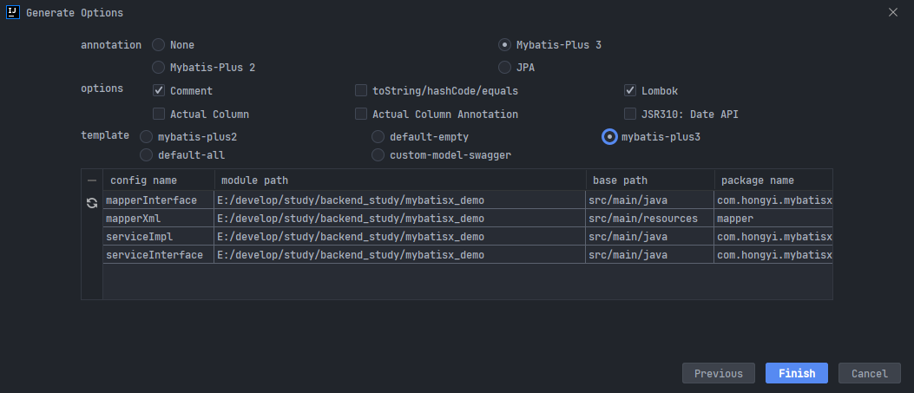Select the mapperXml config name cell
Viewport: 914px width, 393px height.
[159, 219]
